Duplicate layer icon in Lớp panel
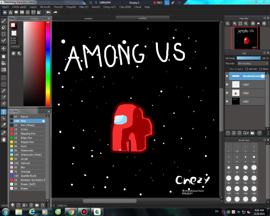This screenshot has height=216, width=270. coord(259,133)
